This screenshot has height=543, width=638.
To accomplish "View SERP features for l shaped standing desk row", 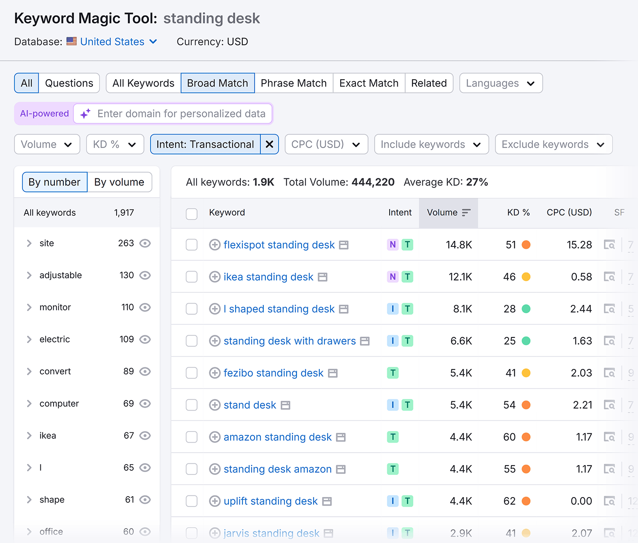I will coord(610,309).
